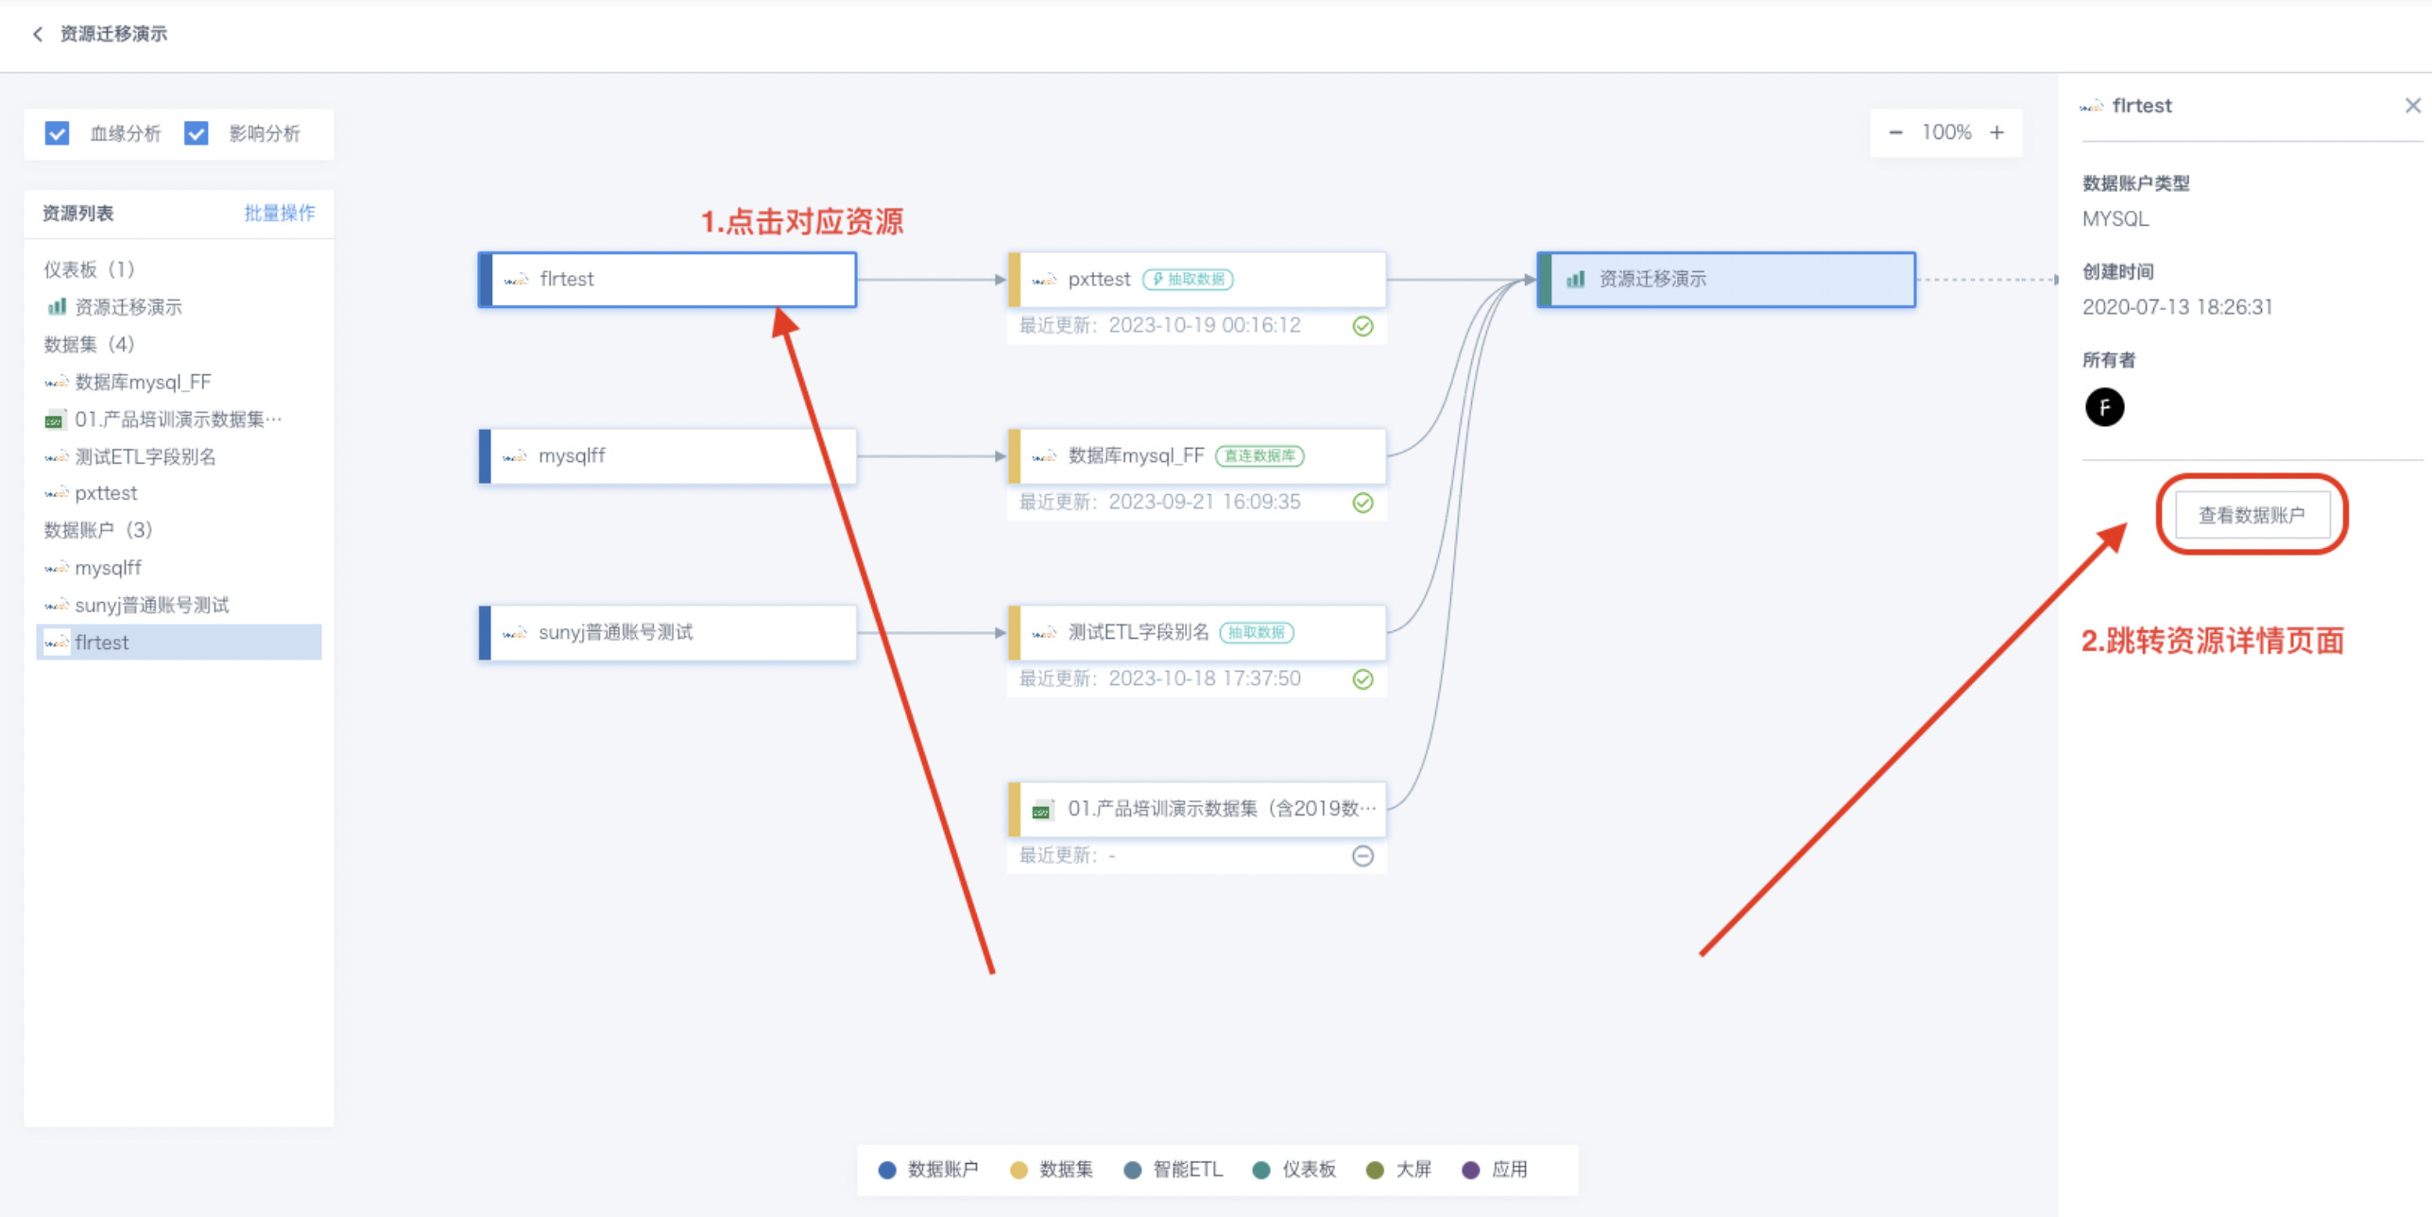Select 数据账户 (3) group header

(x=97, y=530)
